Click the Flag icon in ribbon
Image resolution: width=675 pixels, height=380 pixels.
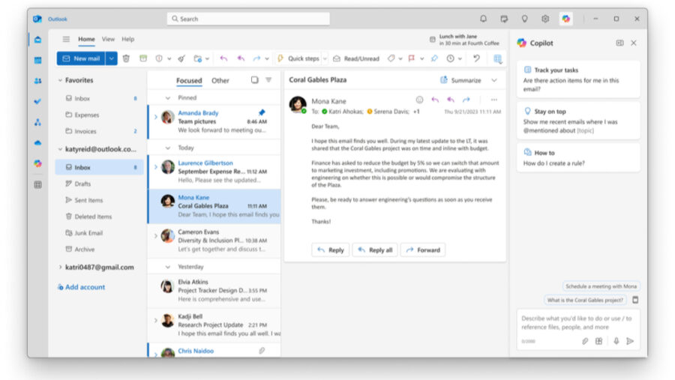click(412, 58)
